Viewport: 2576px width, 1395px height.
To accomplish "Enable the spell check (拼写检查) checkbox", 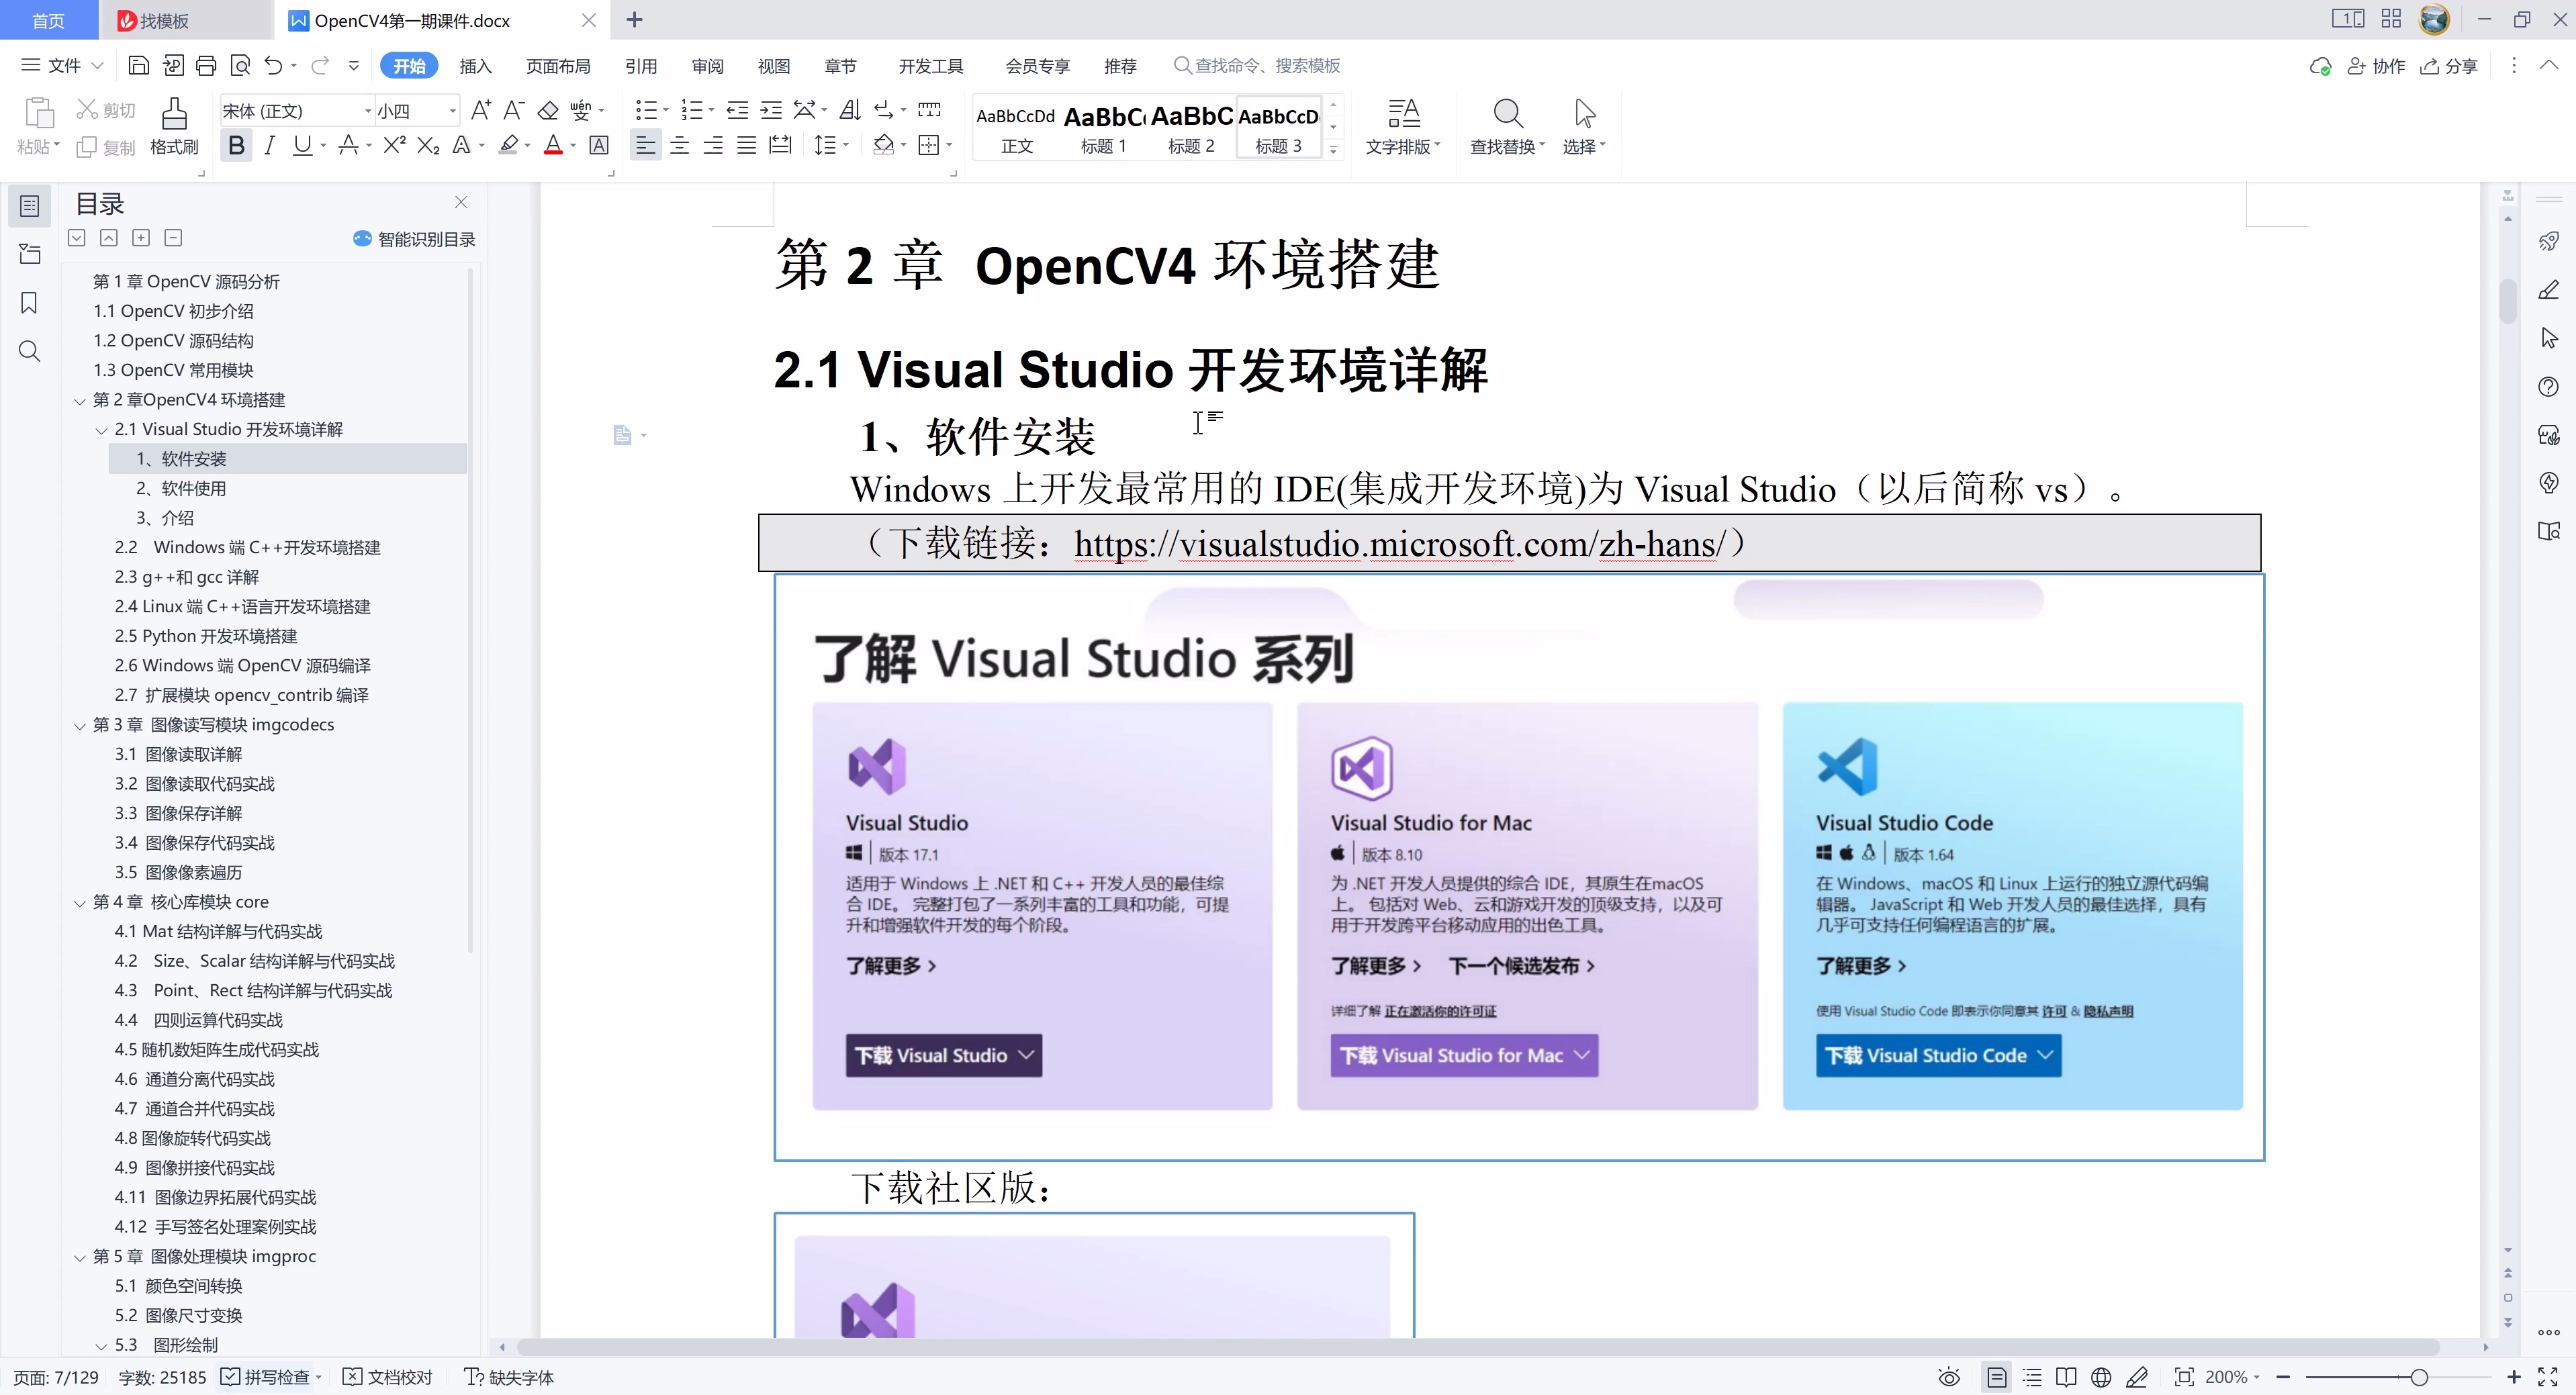I will point(231,1377).
